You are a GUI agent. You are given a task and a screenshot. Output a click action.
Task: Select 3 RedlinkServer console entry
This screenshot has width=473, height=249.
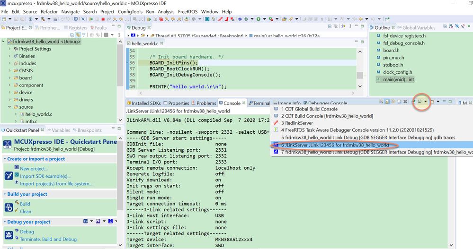pos(297,123)
